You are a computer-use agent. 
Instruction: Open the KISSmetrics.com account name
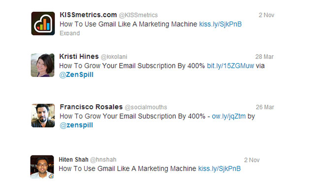point(88,15)
